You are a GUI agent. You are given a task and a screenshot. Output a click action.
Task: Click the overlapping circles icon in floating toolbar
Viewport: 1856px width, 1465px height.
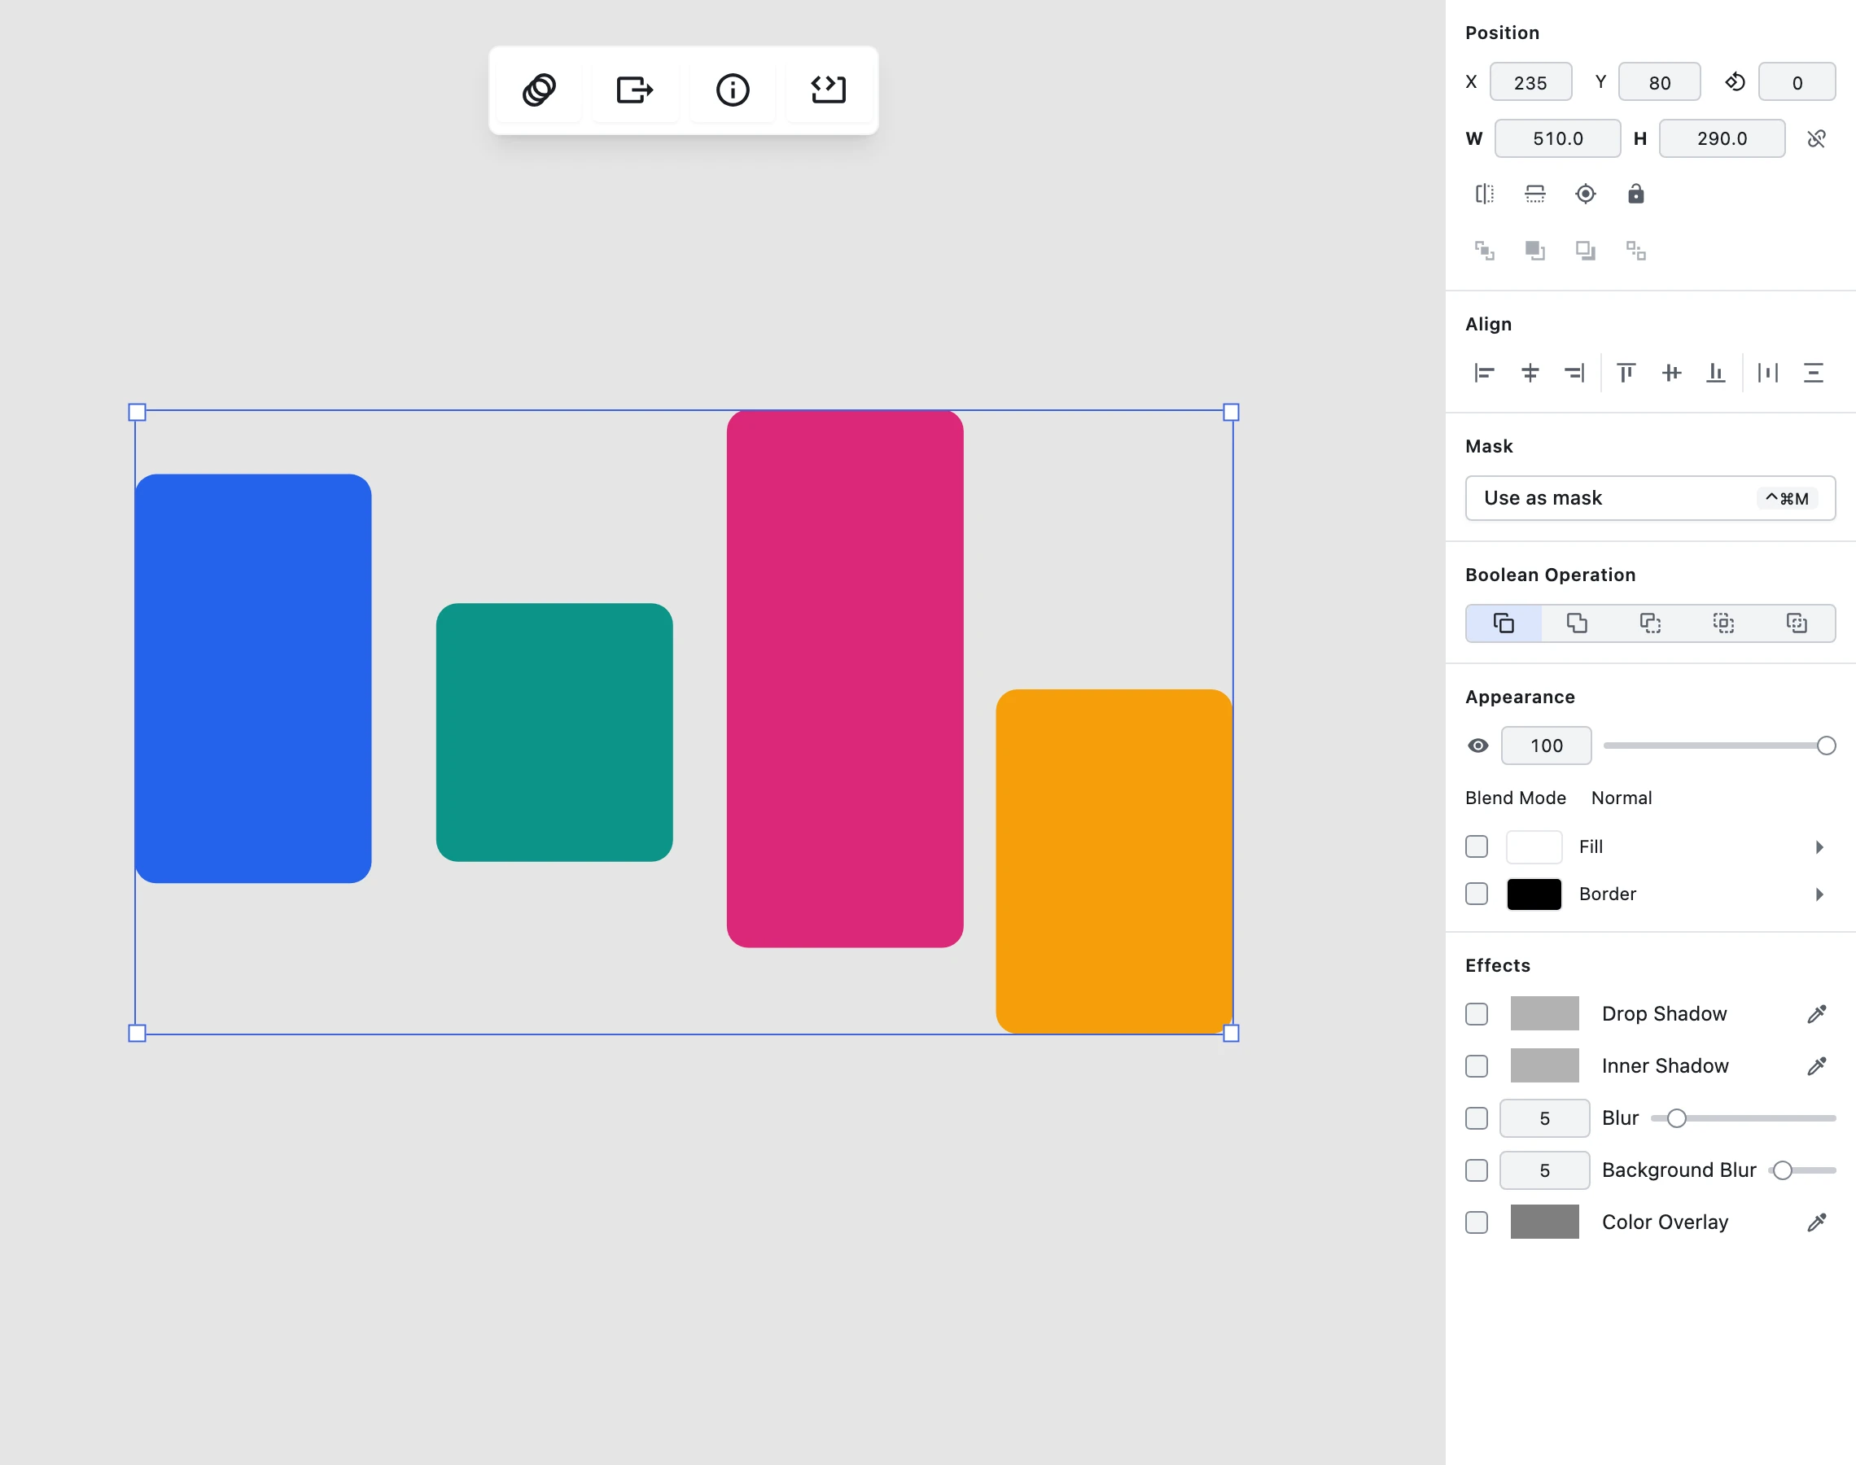tap(539, 90)
